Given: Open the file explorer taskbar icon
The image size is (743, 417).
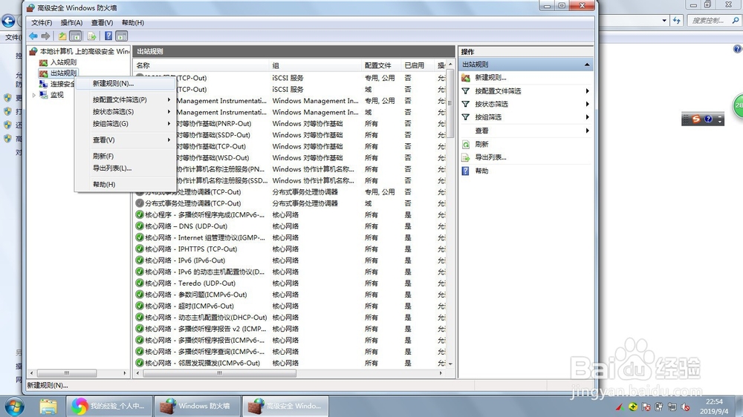Looking at the screenshot, I should click(x=48, y=406).
